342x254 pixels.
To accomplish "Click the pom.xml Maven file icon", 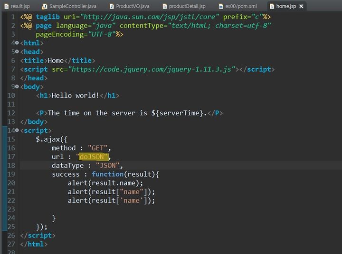I will click(x=221, y=6).
